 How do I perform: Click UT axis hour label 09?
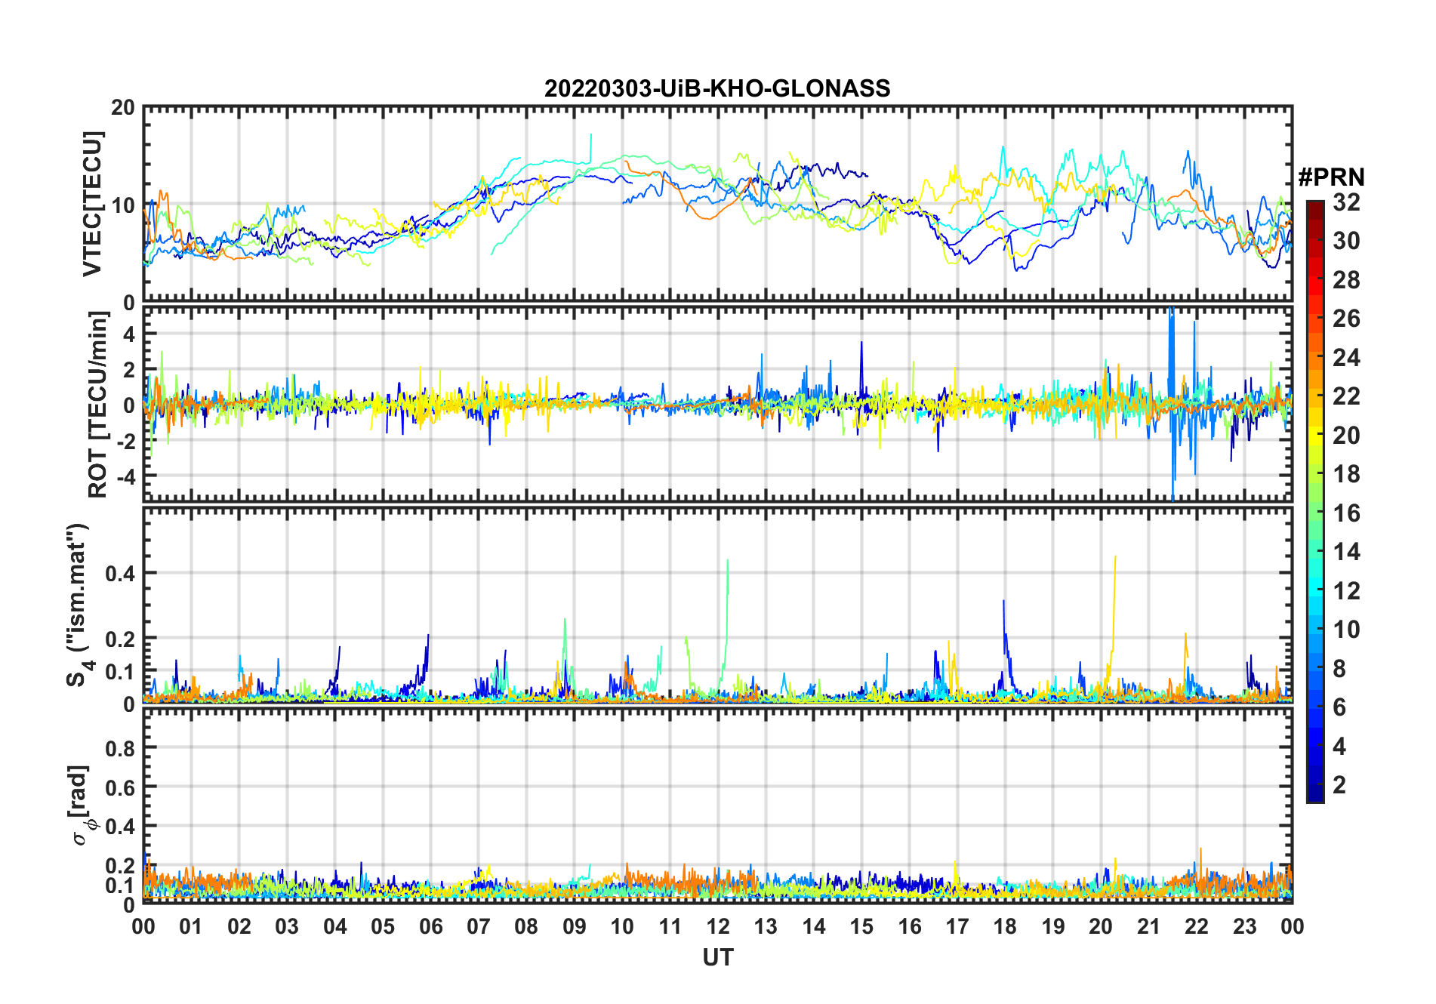pos(575,926)
